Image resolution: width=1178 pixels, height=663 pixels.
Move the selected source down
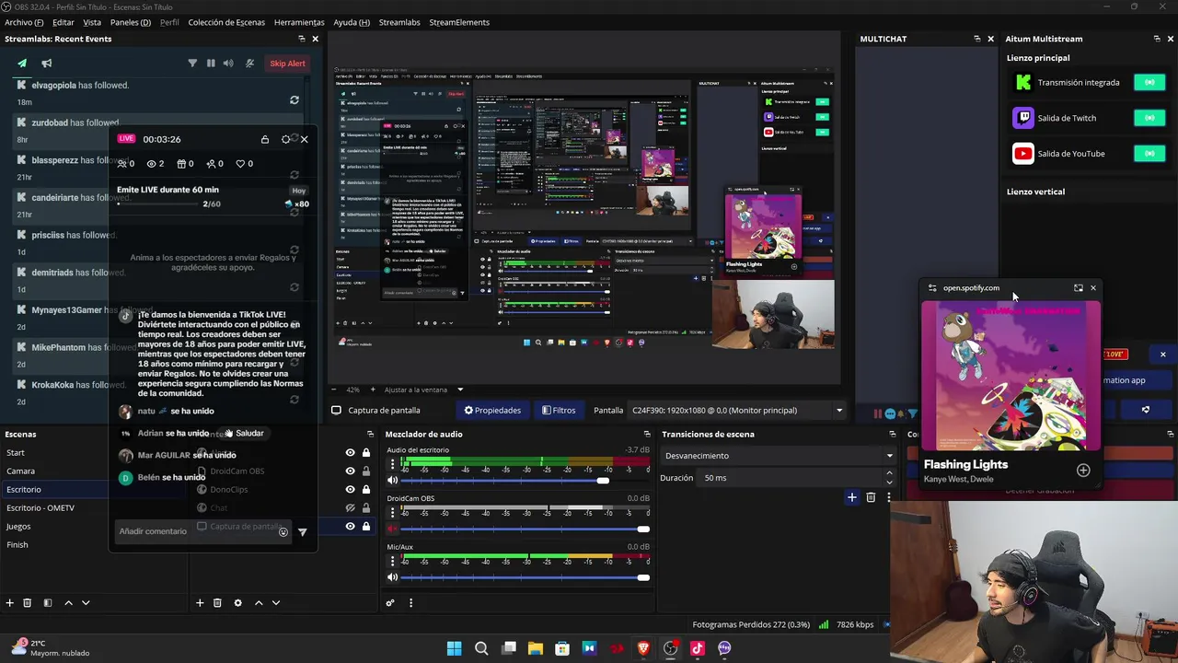(x=276, y=602)
